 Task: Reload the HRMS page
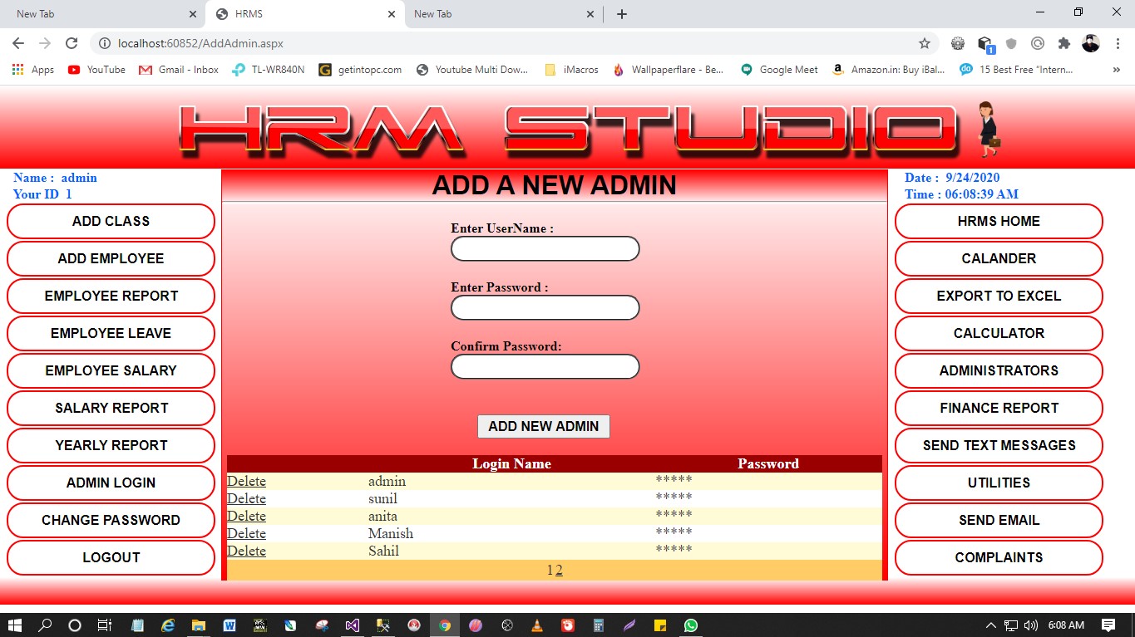point(72,43)
